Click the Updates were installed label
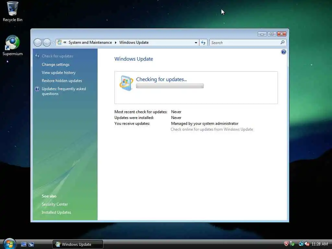The height and width of the screenshot is (249, 332). pos(134,117)
